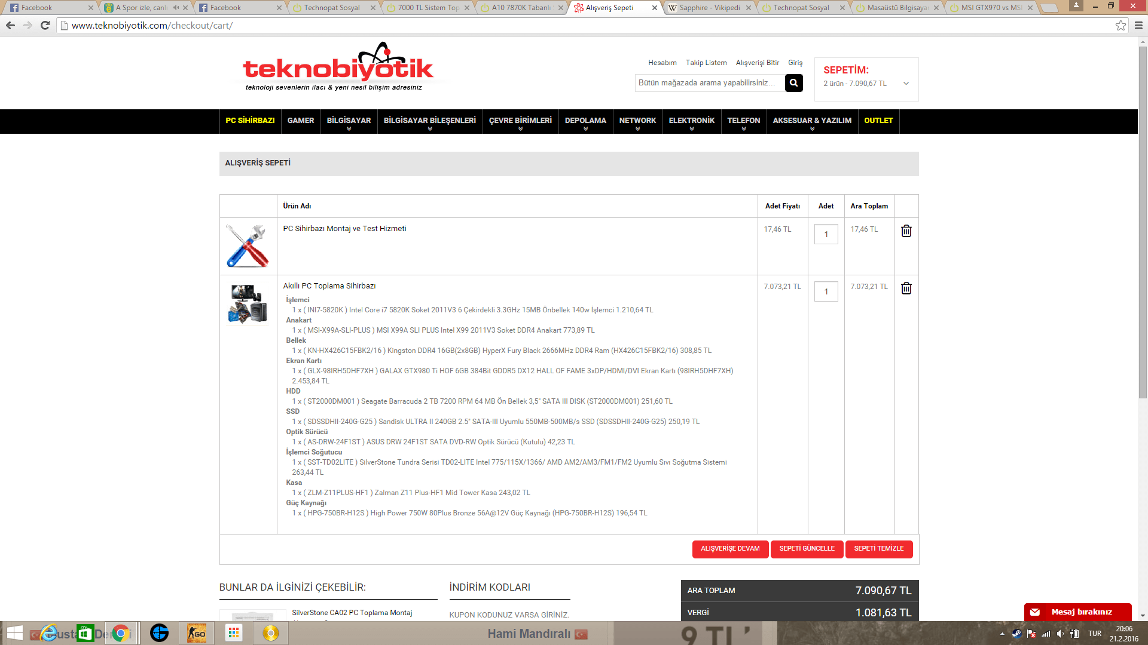Open Chrome from the taskbar
The height and width of the screenshot is (645, 1148).
(121, 633)
